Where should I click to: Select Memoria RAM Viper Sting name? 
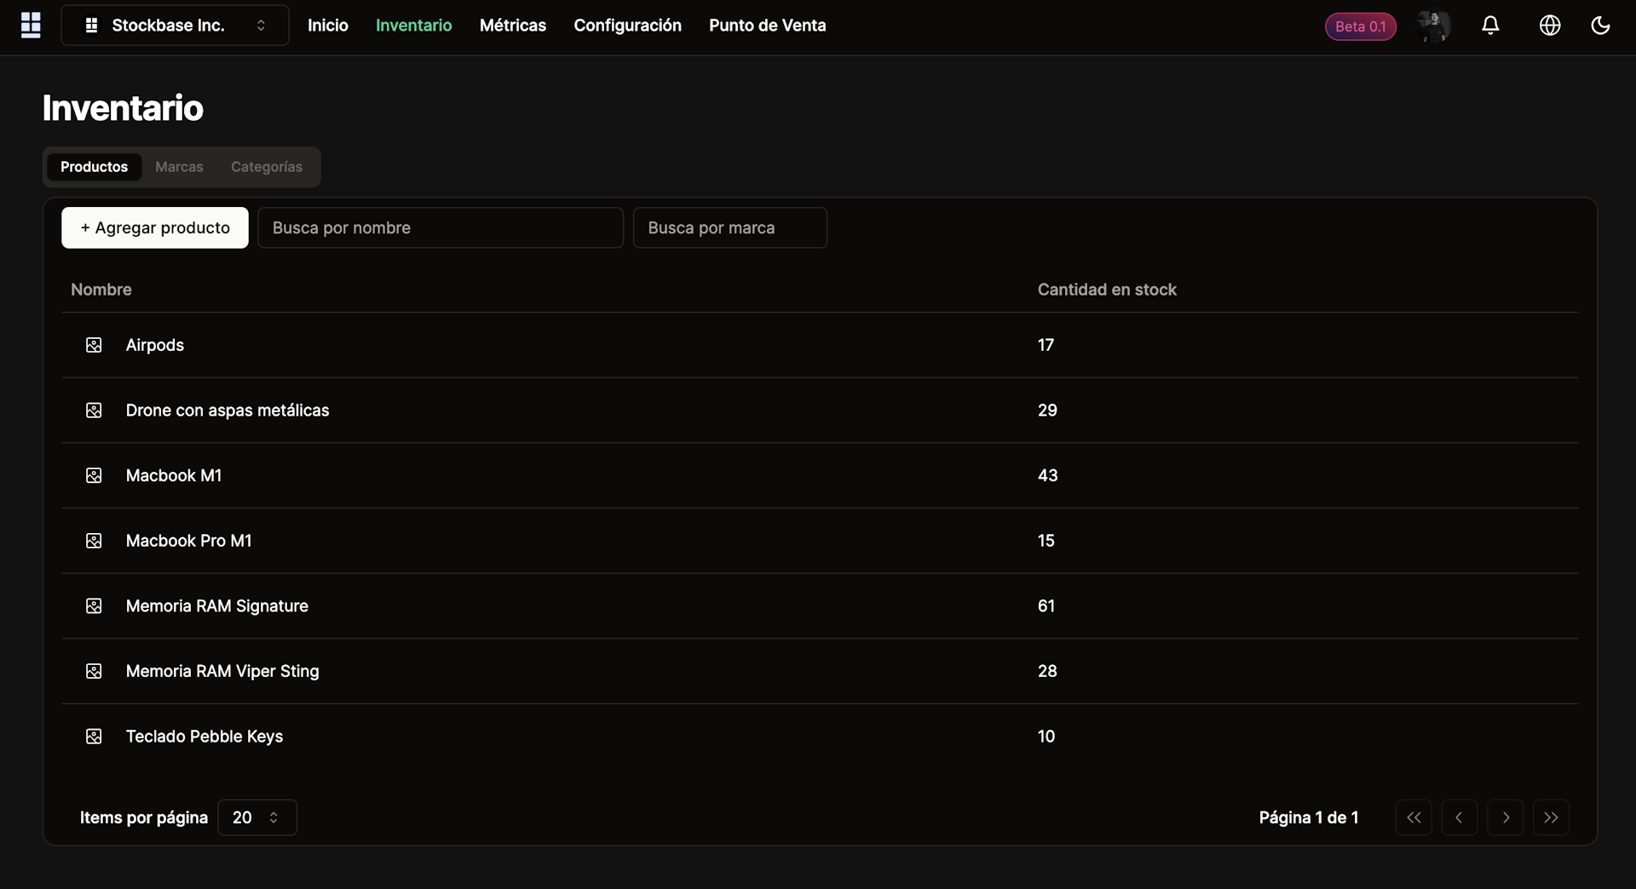[222, 671]
